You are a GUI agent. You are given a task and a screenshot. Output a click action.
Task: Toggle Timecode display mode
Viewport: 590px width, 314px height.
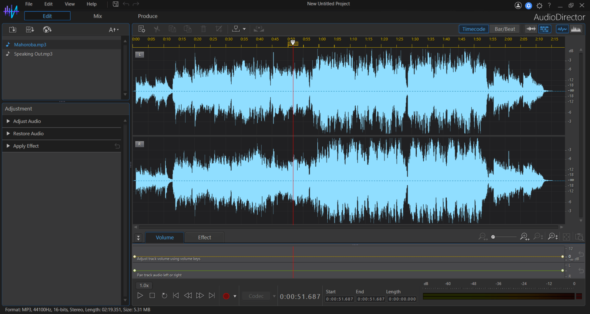click(474, 29)
